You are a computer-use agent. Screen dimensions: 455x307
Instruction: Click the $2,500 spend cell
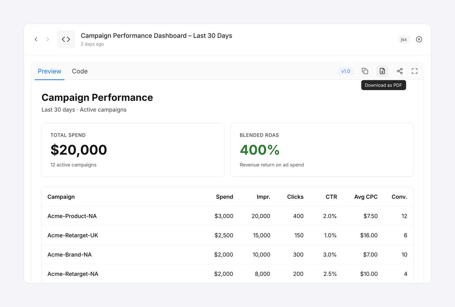224,235
